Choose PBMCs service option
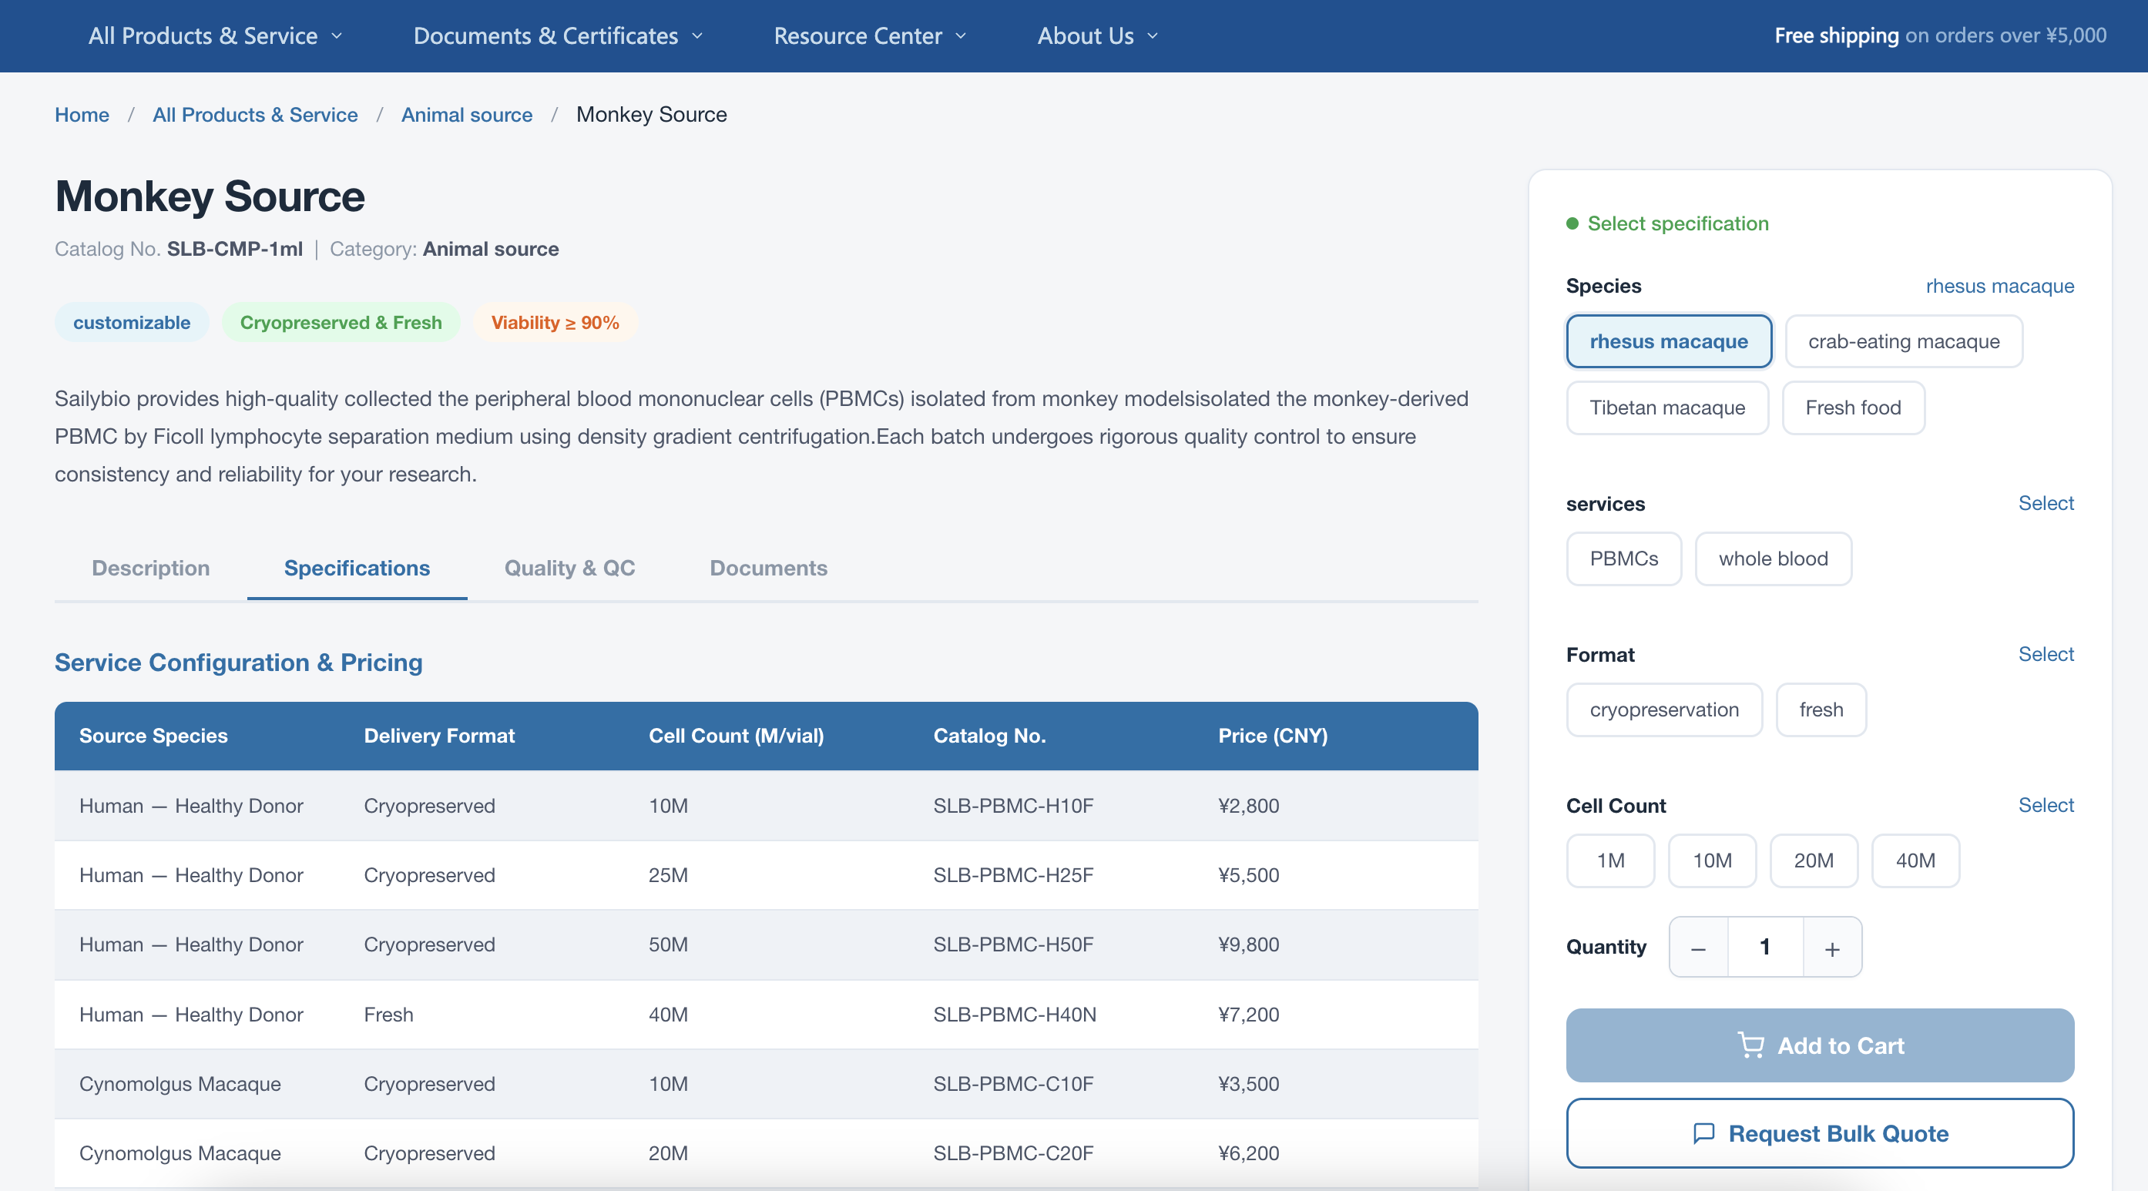Image resolution: width=2148 pixels, height=1191 pixels. [1623, 559]
